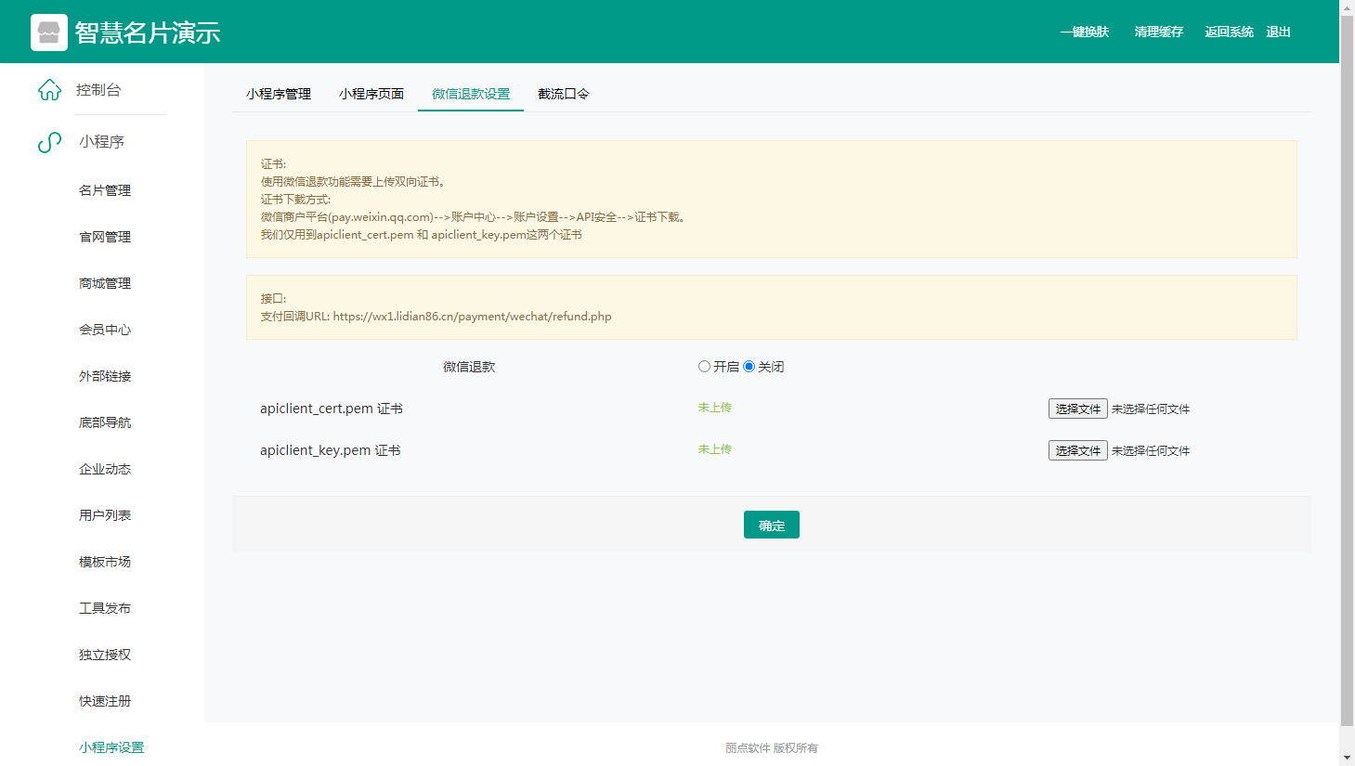Viewport: 1355px width, 766px height.
Task: Open 外部链接 in the sidebar
Action: 105,376
